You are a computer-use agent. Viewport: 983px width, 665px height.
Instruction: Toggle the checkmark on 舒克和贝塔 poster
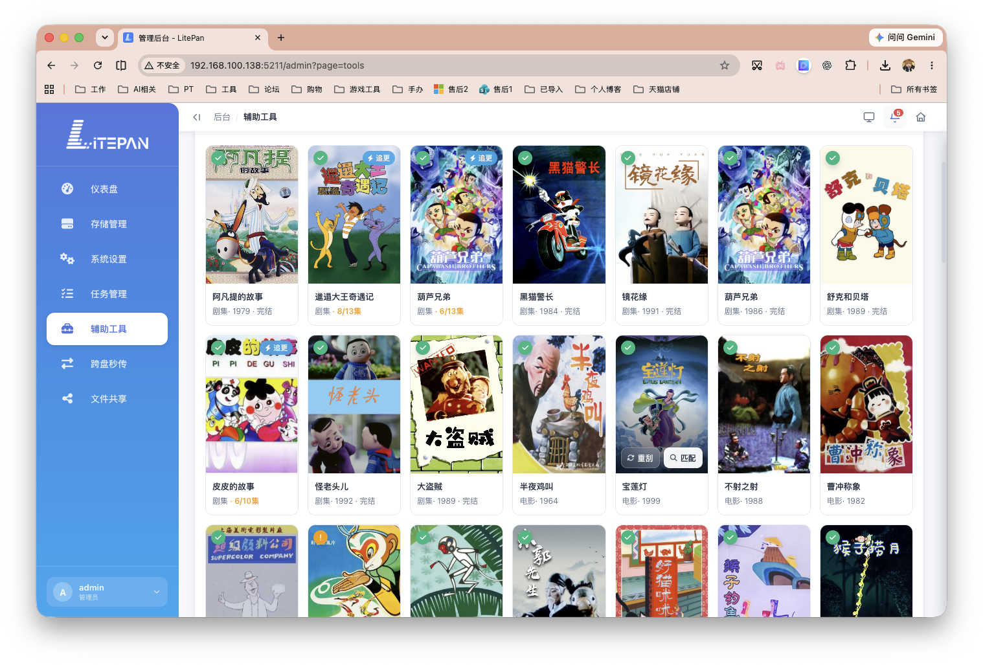click(833, 157)
